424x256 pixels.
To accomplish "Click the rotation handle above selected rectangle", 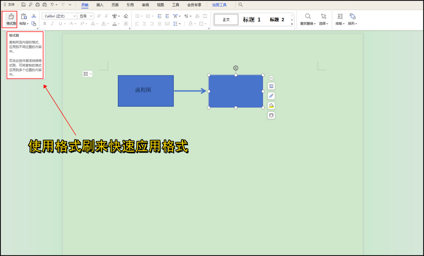I will tap(236, 68).
